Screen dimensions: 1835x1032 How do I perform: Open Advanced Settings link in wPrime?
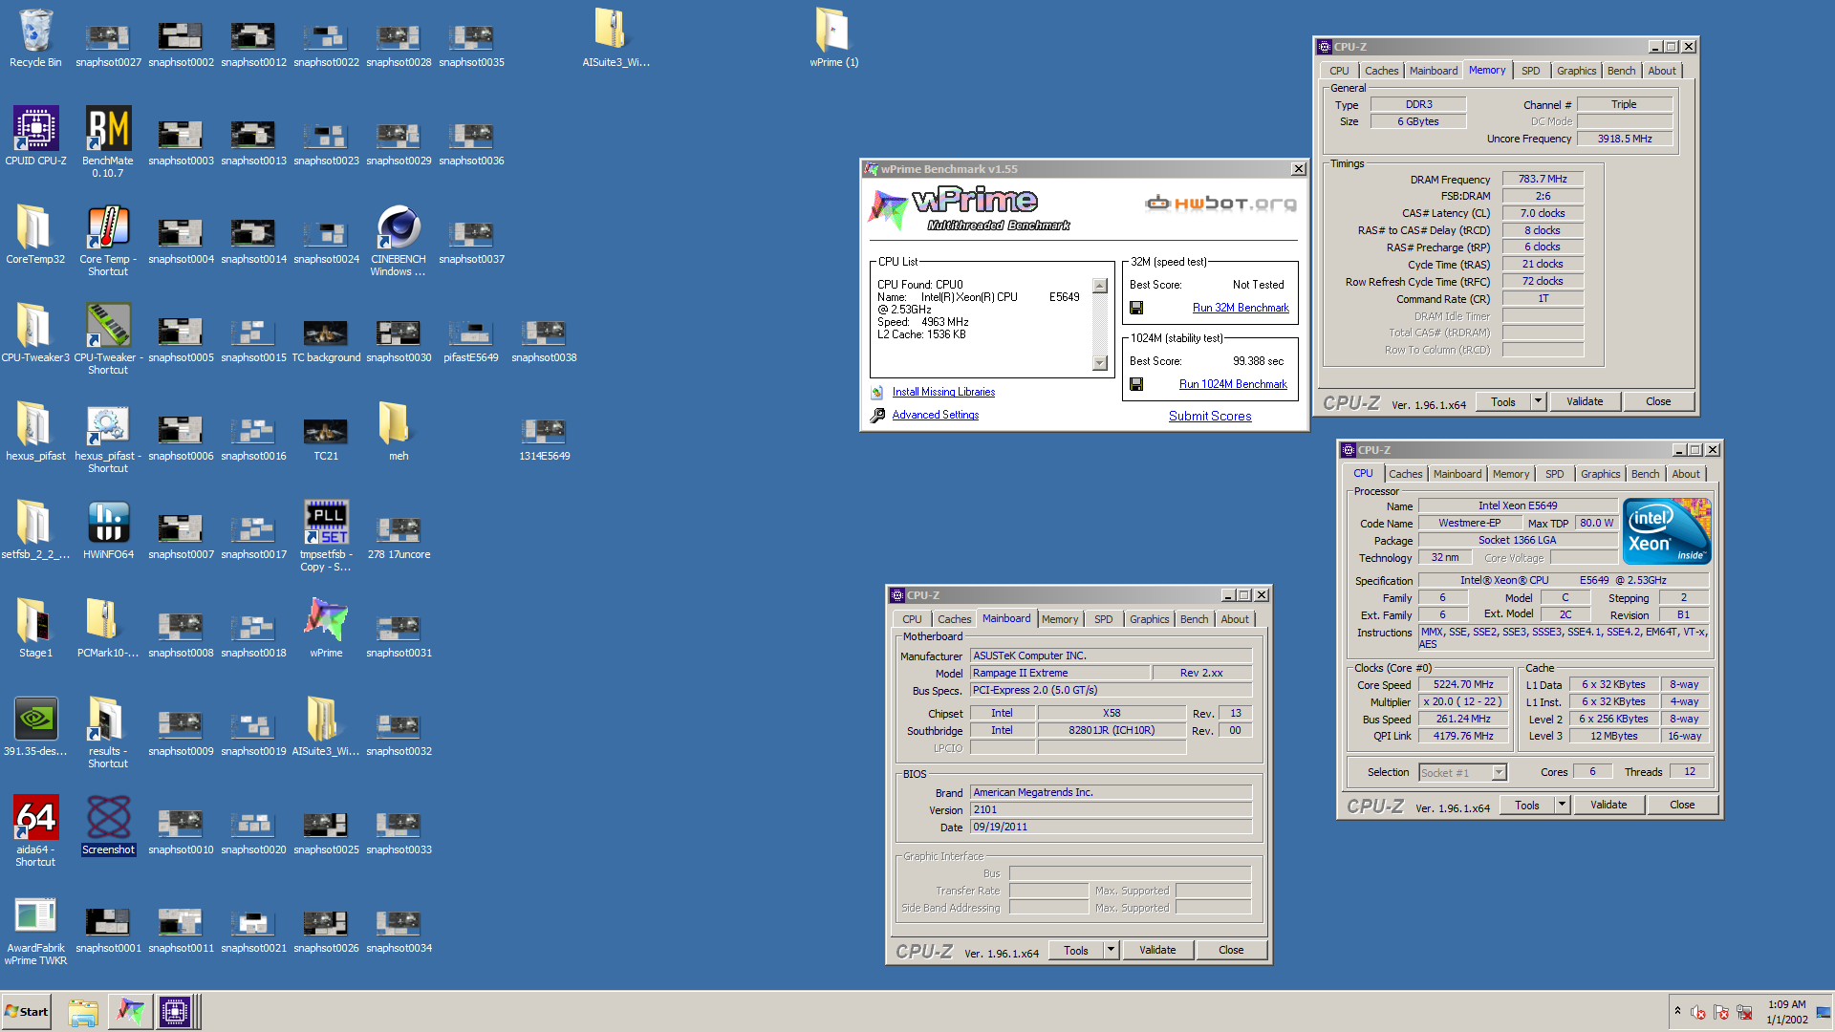(936, 415)
